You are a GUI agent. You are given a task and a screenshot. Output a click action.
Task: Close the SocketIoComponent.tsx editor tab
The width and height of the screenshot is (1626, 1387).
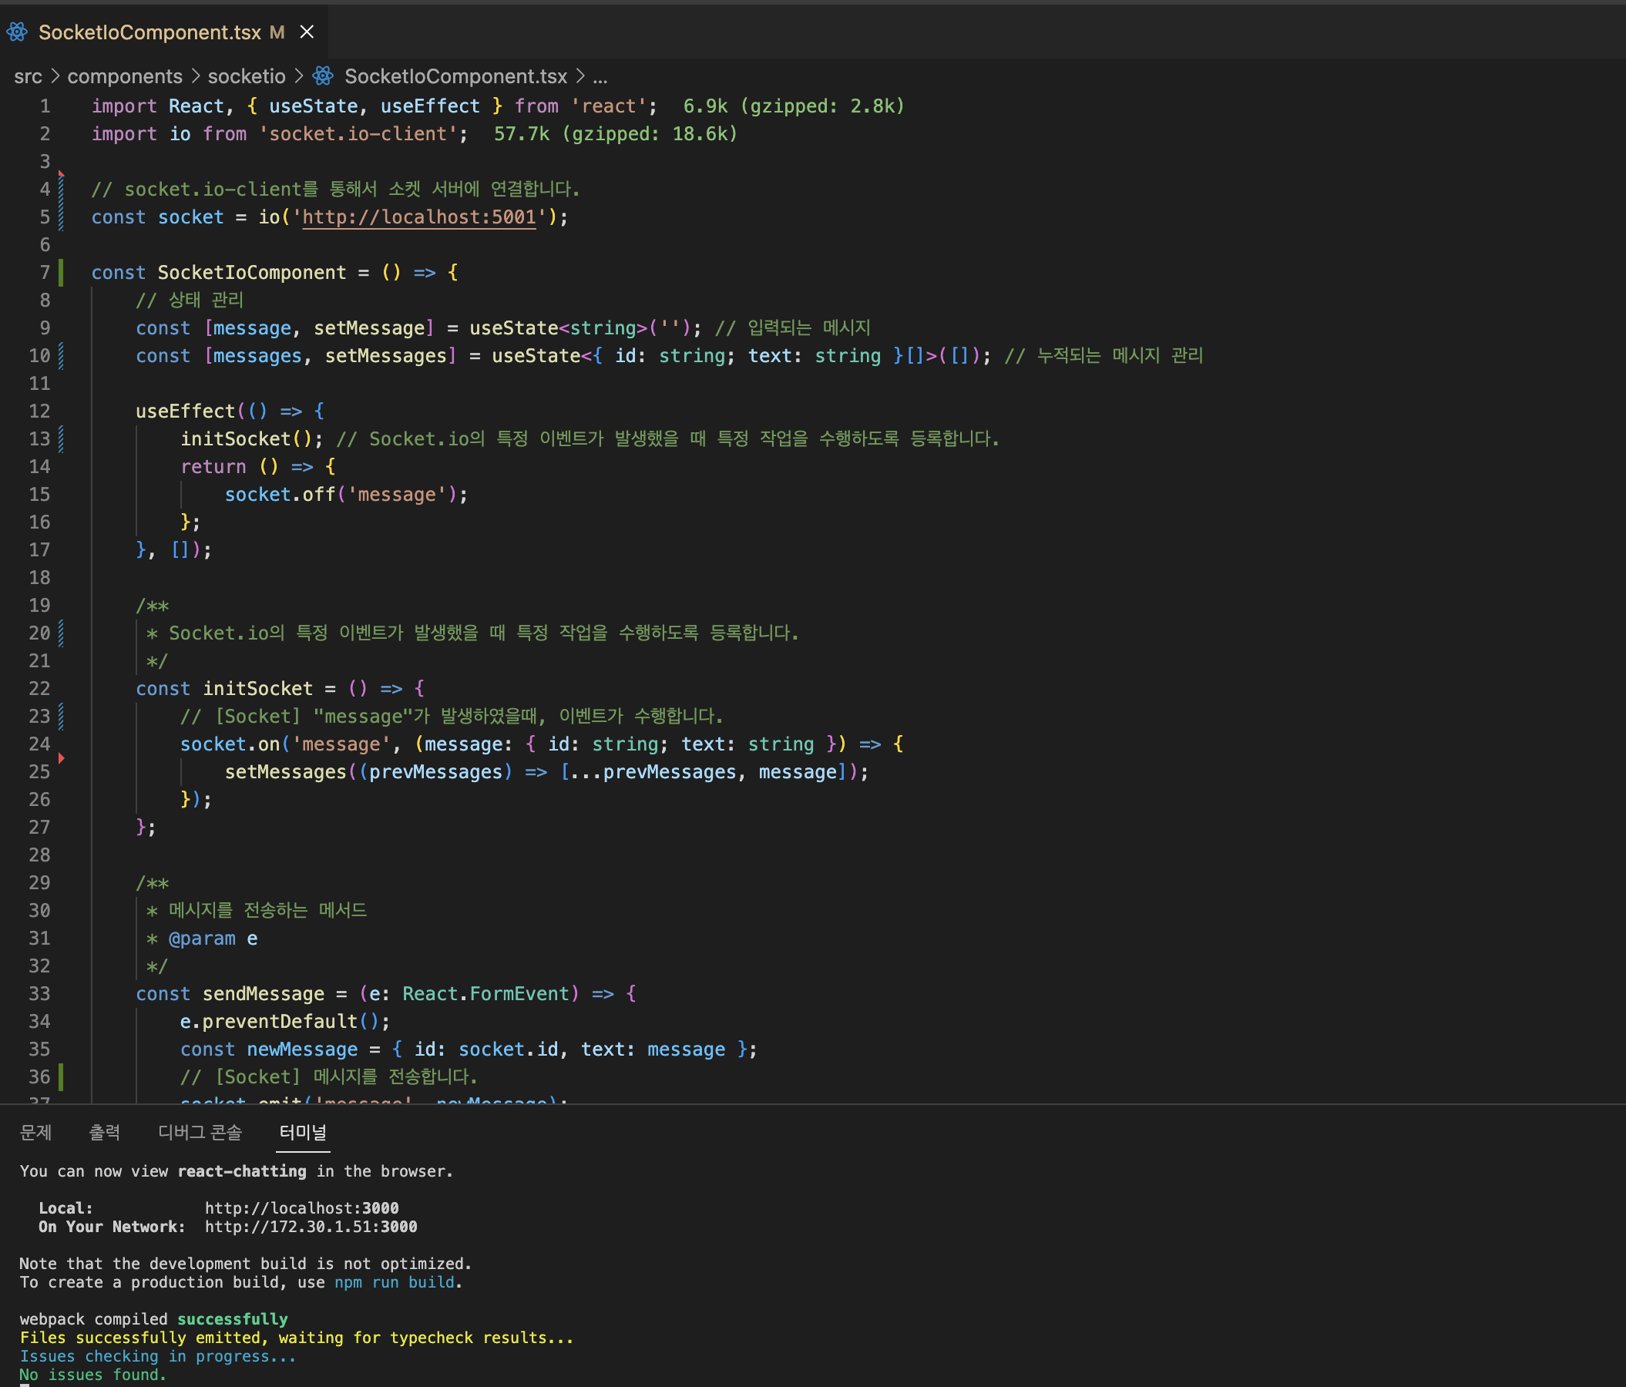pyautogui.click(x=307, y=32)
